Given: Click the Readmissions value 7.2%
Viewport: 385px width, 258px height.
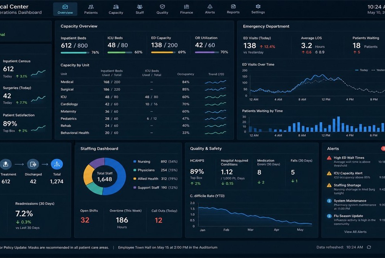Looking at the screenshot, I should click(24, 214).
